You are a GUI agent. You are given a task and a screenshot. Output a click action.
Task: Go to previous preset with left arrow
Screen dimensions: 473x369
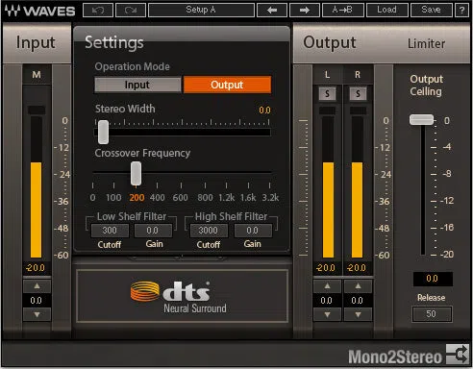point(272,11)
